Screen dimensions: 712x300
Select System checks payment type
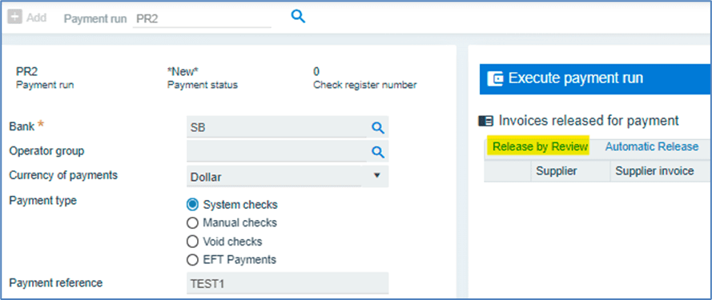[192, 205]
